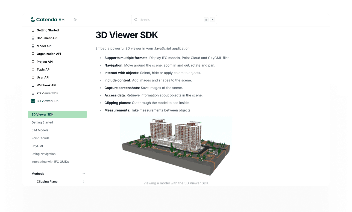Click the 3D building model image
This screenshot has width=352, height=212.
176,146
